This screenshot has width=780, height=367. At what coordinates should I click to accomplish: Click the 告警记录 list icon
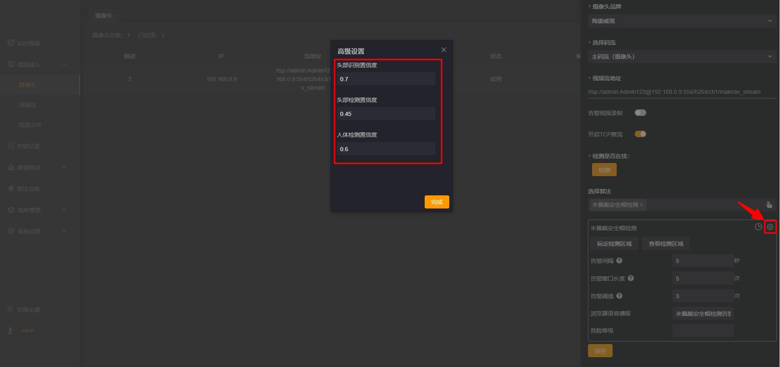(x=11, y=146)
